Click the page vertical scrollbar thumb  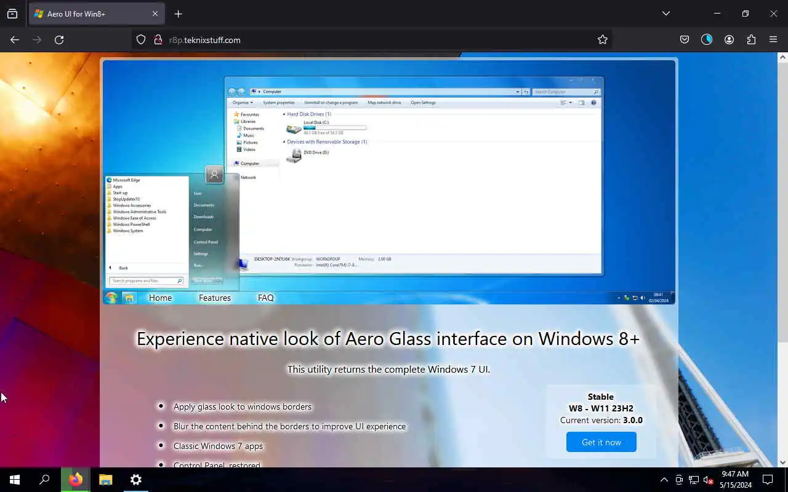(782, 203)
